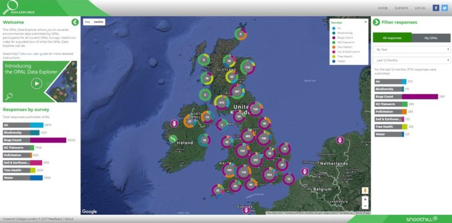Open Street View pegman icon
452x223 pixels.
coord(365,190)
